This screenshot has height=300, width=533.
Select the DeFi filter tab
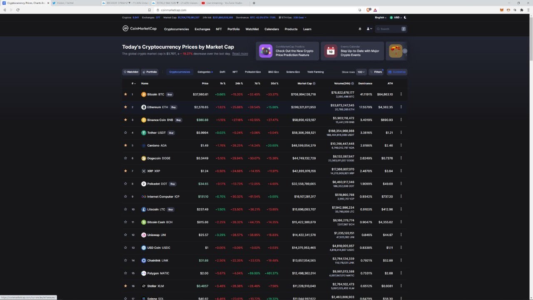[222, 72]
